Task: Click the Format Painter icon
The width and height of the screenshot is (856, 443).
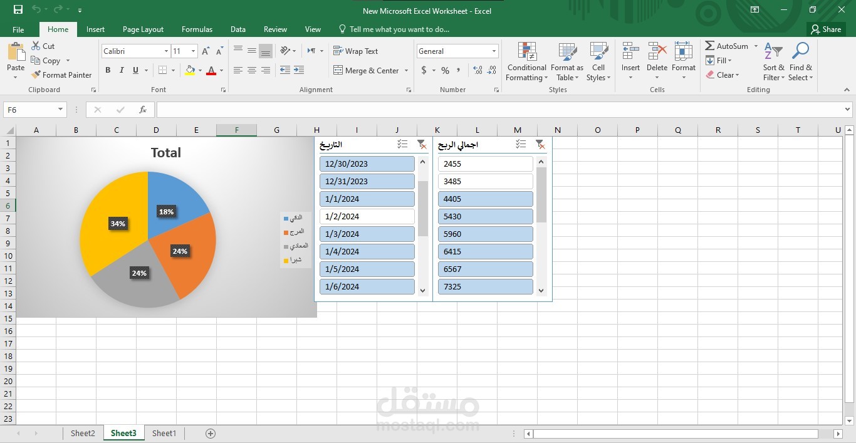Action: [x=36, y=75]
